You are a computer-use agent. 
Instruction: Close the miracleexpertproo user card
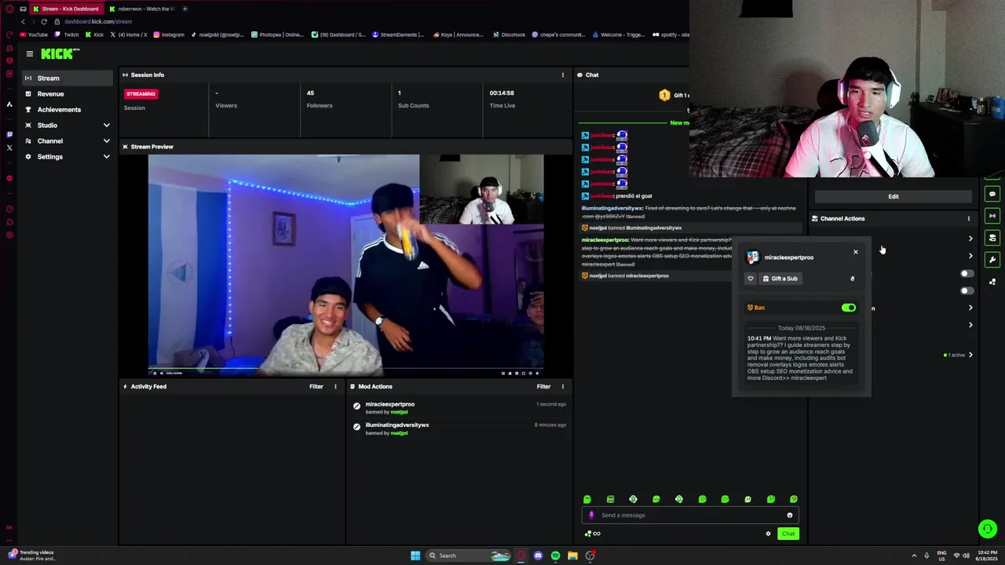[x=856, y=252]
